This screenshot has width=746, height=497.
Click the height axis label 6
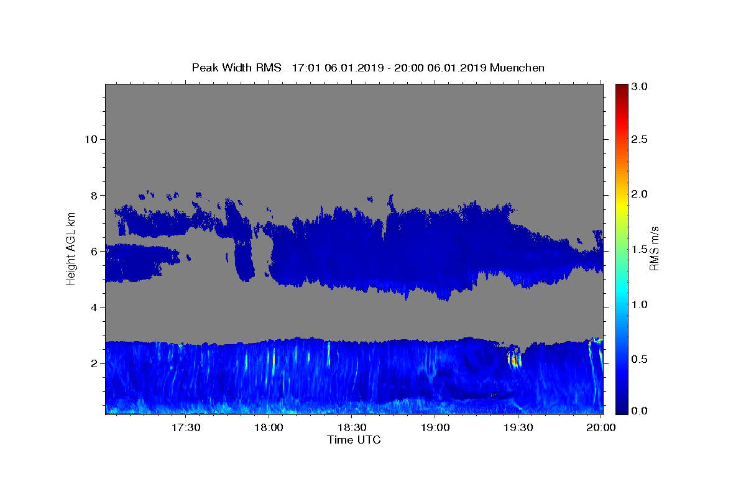(94, 252)
